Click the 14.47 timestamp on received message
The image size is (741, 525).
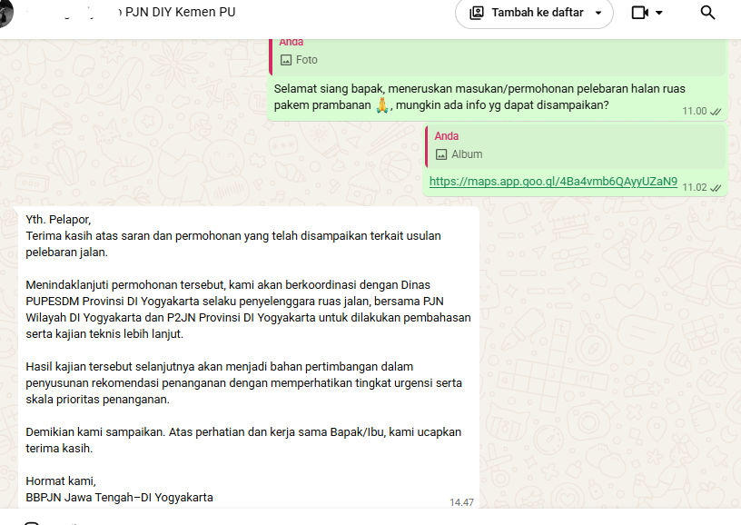coord(461,502)
